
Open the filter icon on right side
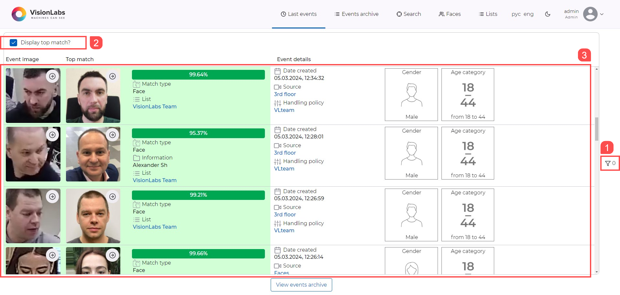click(610, 163)
